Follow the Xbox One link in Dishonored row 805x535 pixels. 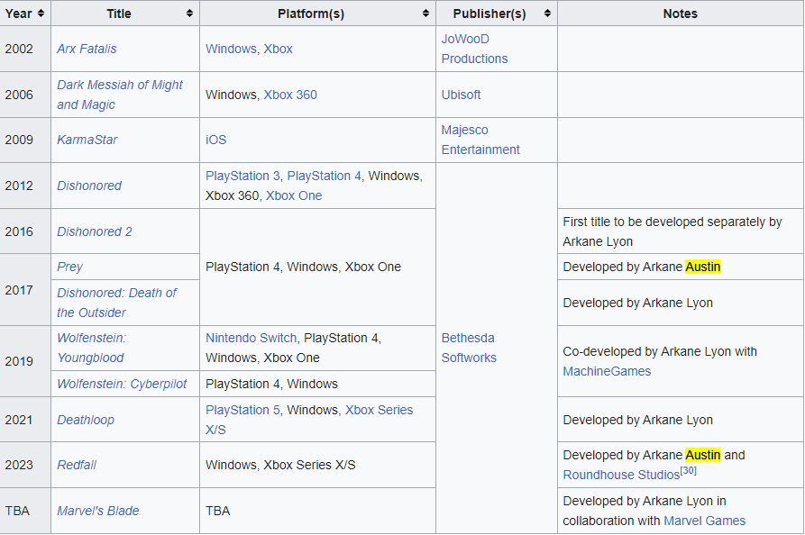294,195
